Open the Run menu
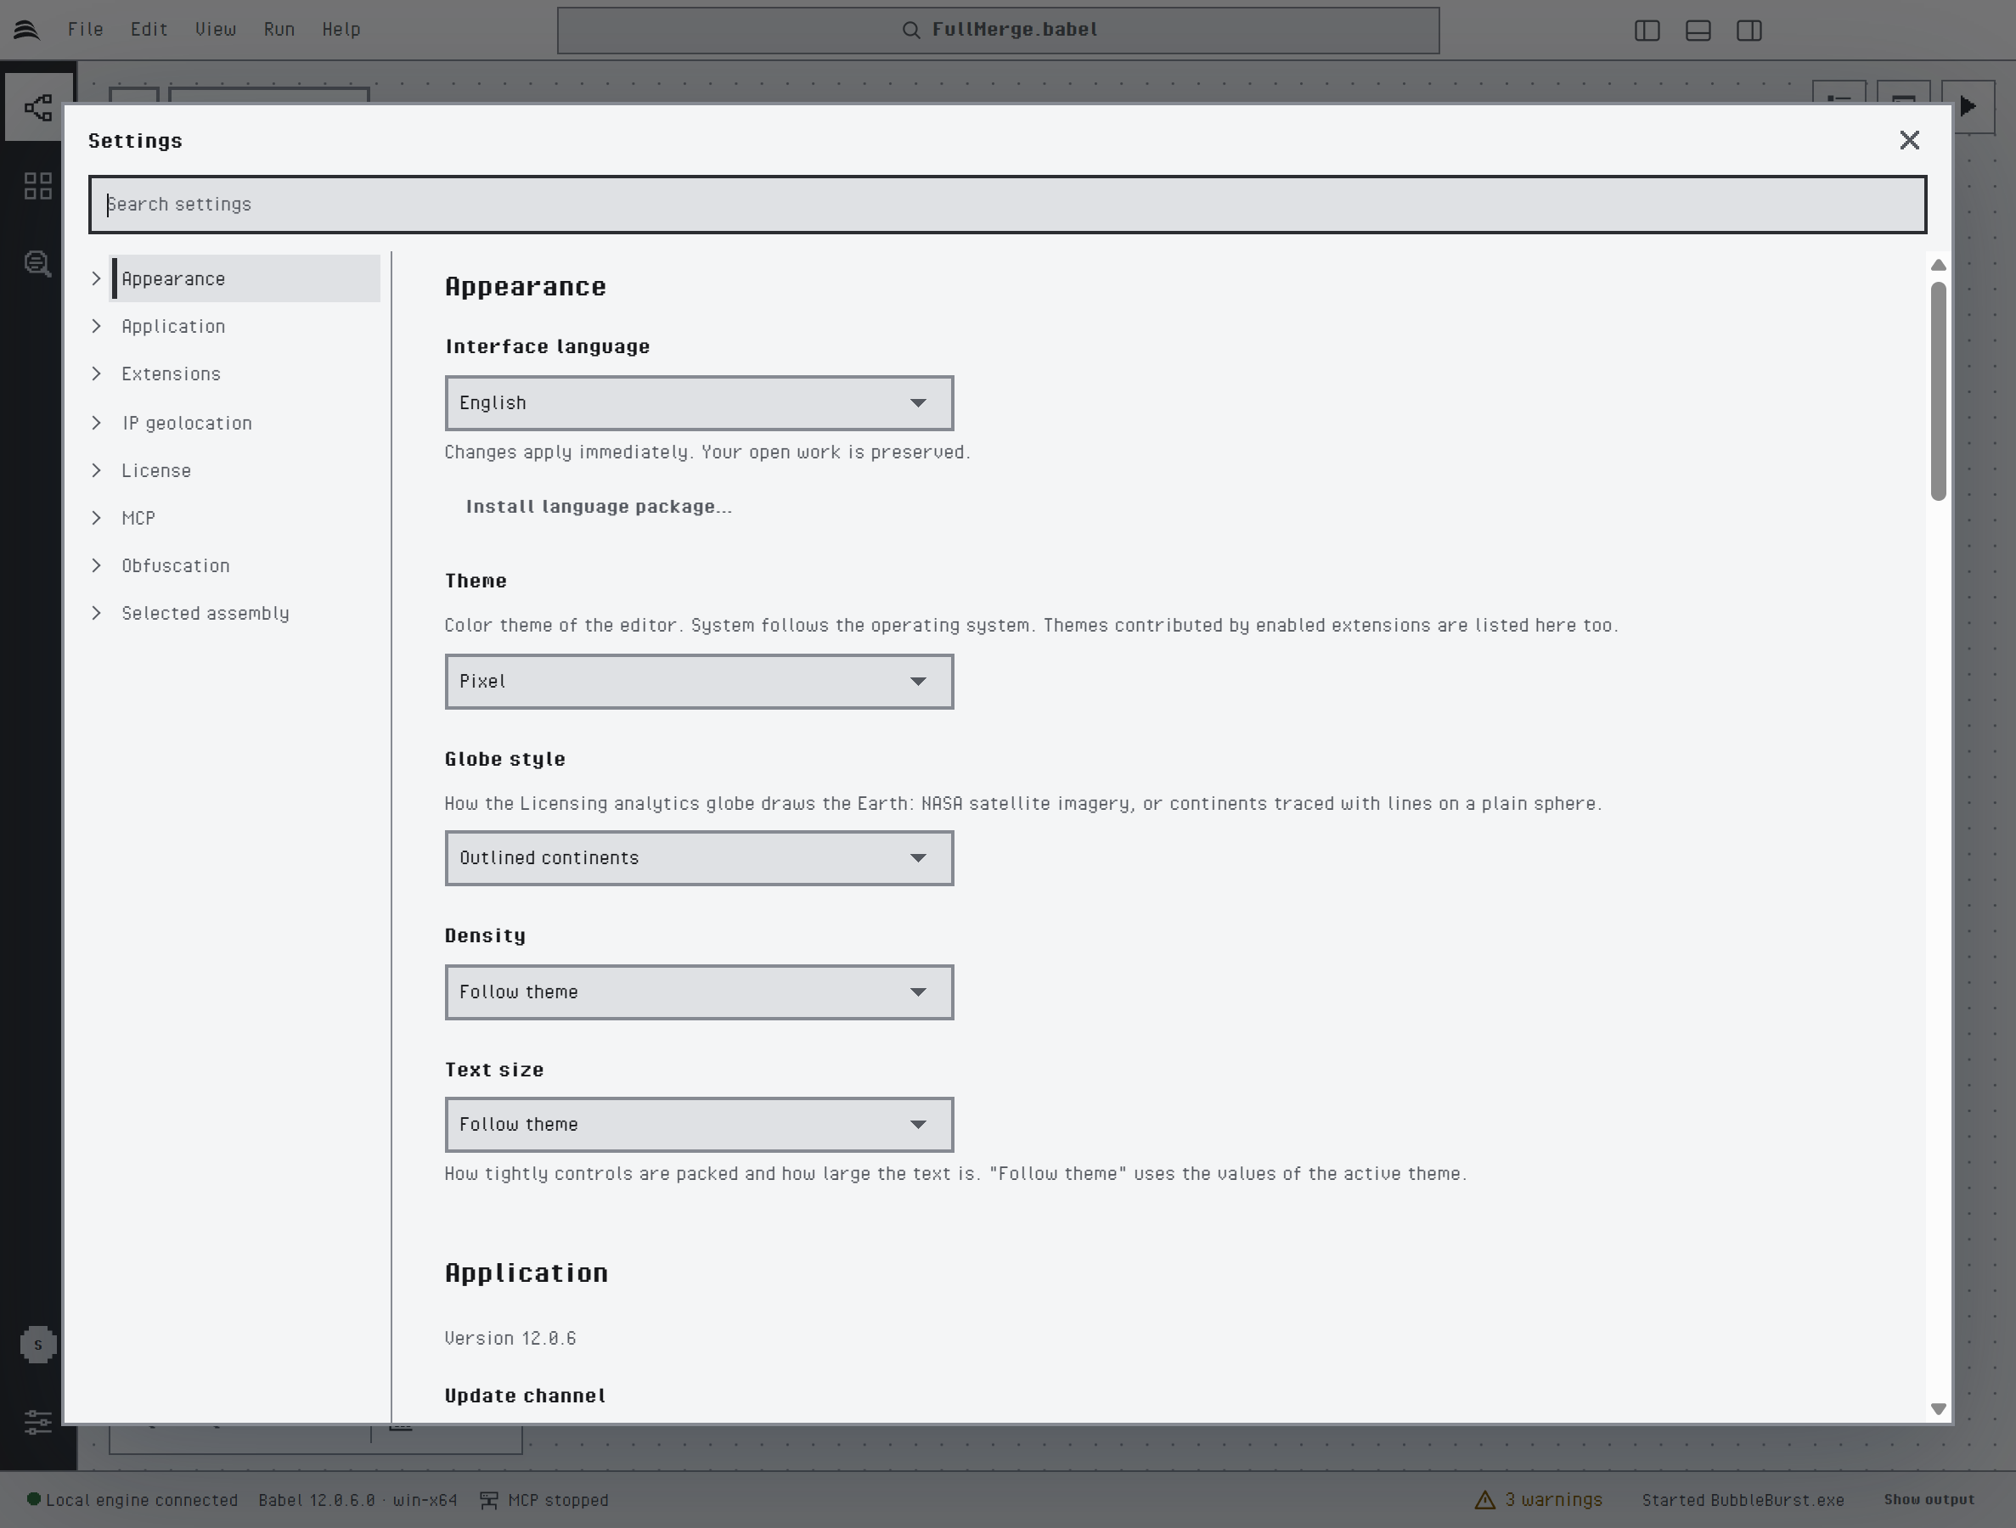Viewport: 2016px width, 1528px height. [x=279, y=29]
